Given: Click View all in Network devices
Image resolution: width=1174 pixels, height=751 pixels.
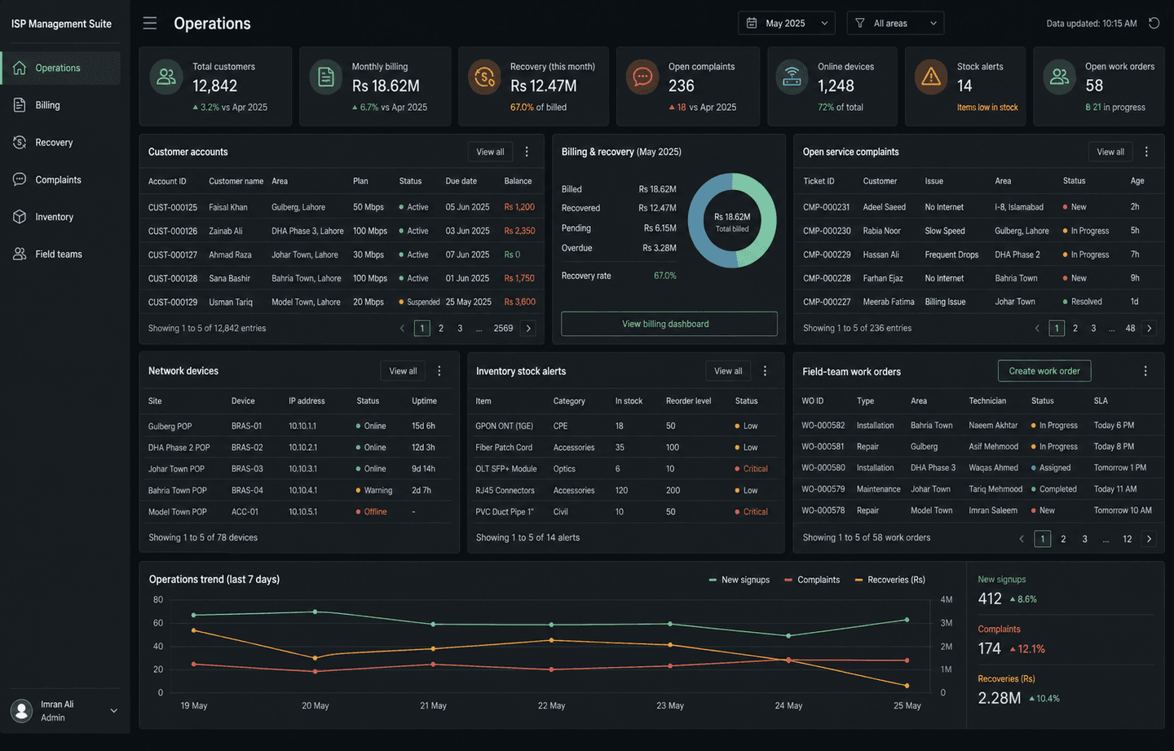Looking at the screenshot, I should pyautogui.click(x=403, y=371).
